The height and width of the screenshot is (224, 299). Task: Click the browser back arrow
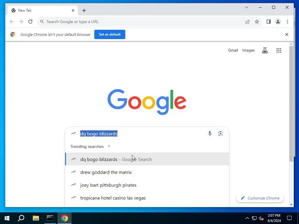[12, 22]
